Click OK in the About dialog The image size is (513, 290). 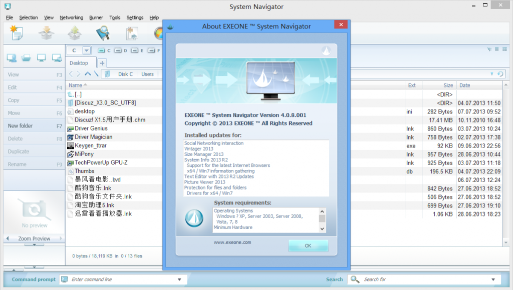[308, 245]
